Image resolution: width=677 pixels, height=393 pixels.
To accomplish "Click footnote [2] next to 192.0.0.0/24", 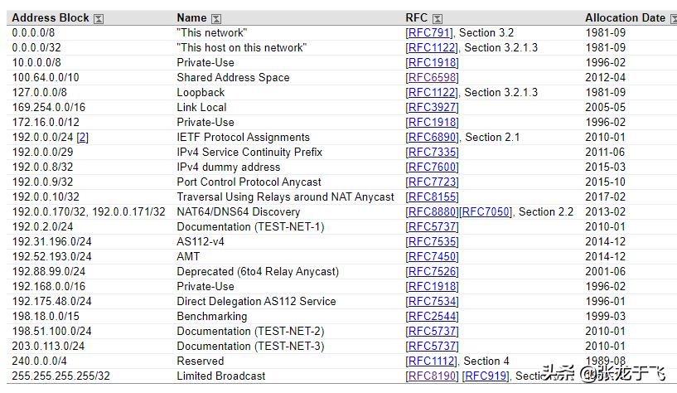I will pos(82,138).
